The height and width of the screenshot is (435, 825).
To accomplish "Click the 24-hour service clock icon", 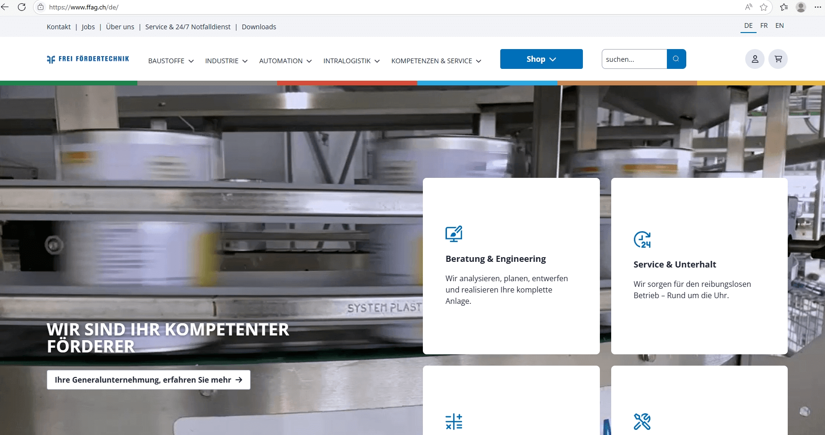I will tap(642, 240).
